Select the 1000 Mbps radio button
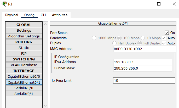The image size is (179, 108). [94, 38]
